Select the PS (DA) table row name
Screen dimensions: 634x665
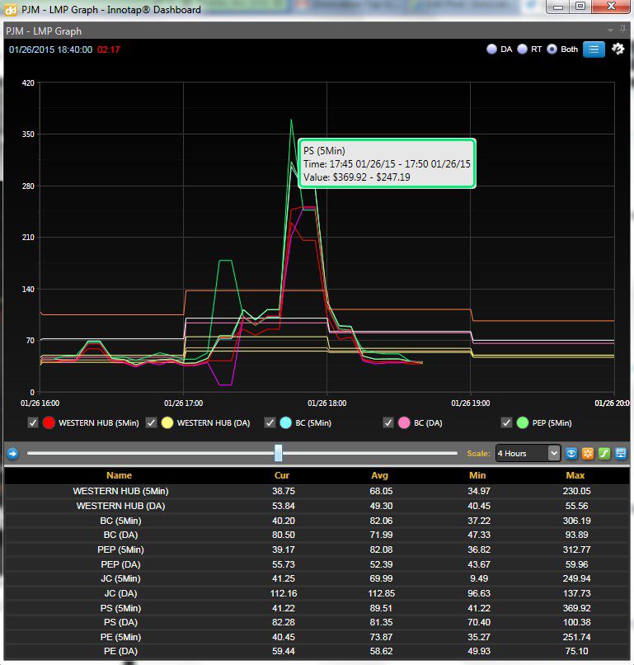click(121, 623)
